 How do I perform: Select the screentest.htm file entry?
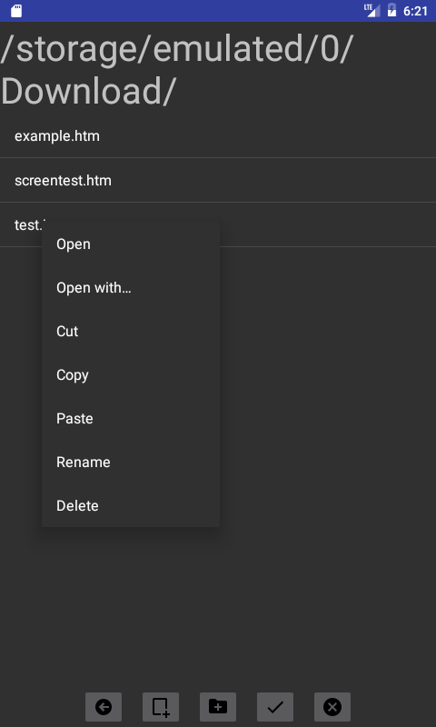pos(218,180)
